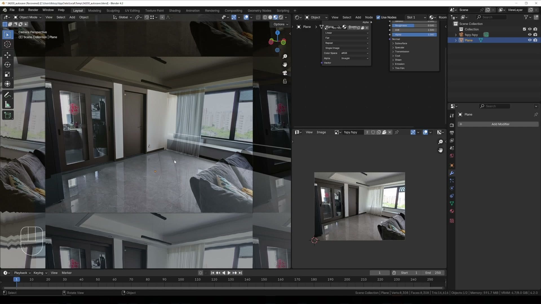Open the Object Mode dropdown
This screenshot has width=541, height=304.
click(28, 17)
